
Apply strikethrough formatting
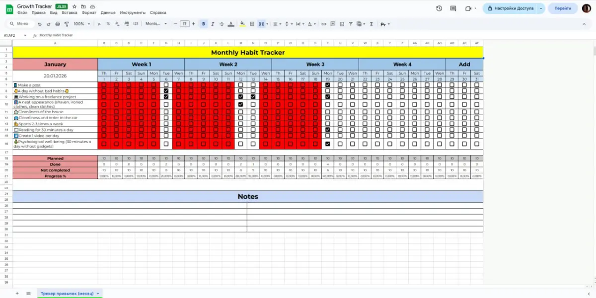[222, 24]
